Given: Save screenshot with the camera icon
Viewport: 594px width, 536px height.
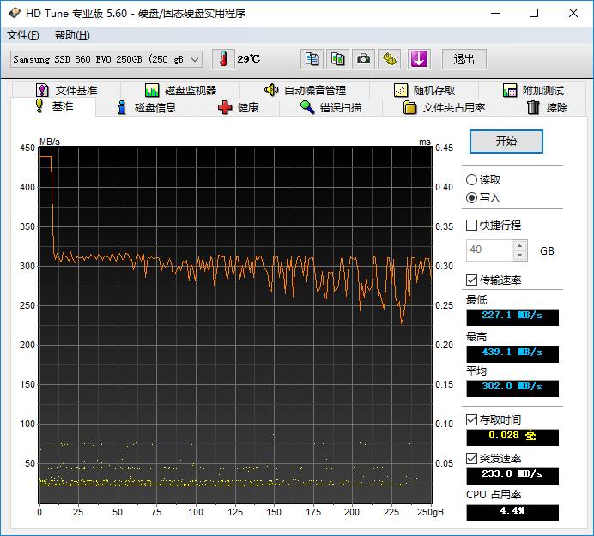Looking at the screenshot, I should [x=363, y=59].
